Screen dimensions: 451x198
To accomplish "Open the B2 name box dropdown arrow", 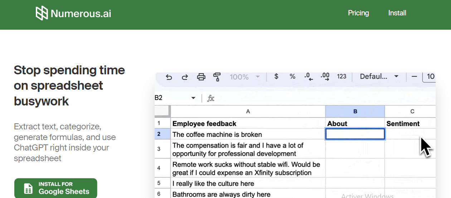I will coord(193,98).
